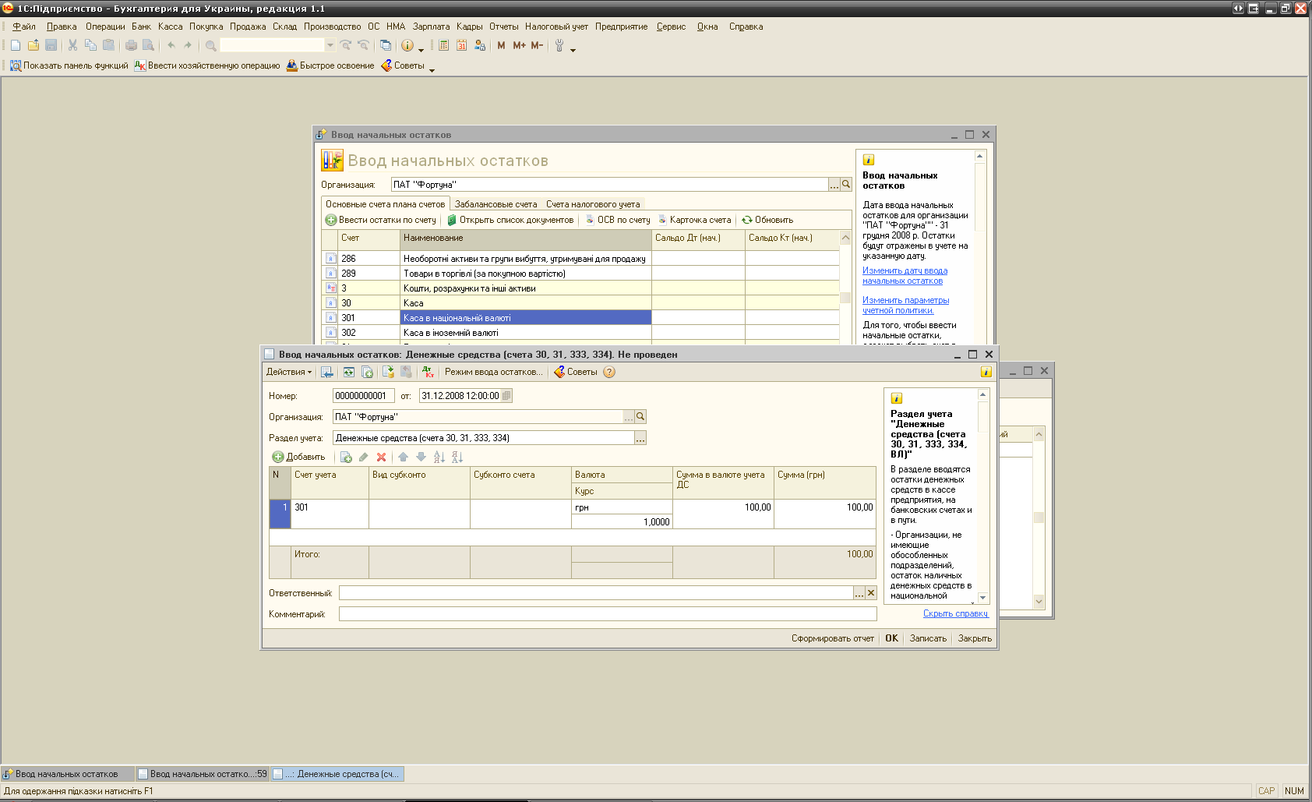Open the calculator icon in main toolbar
Viewport: 1312px width, 802px height.
pos(443,45)
